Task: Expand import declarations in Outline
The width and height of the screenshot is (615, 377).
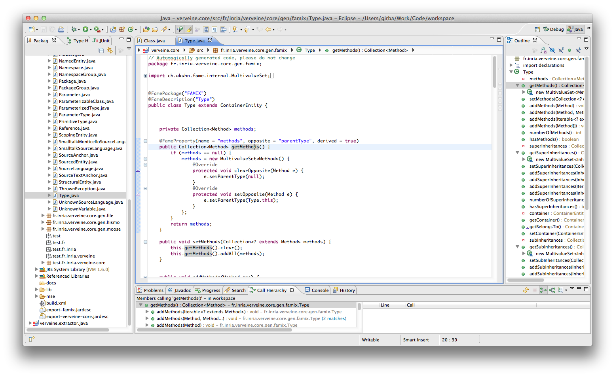Action: tap(511, 65)
